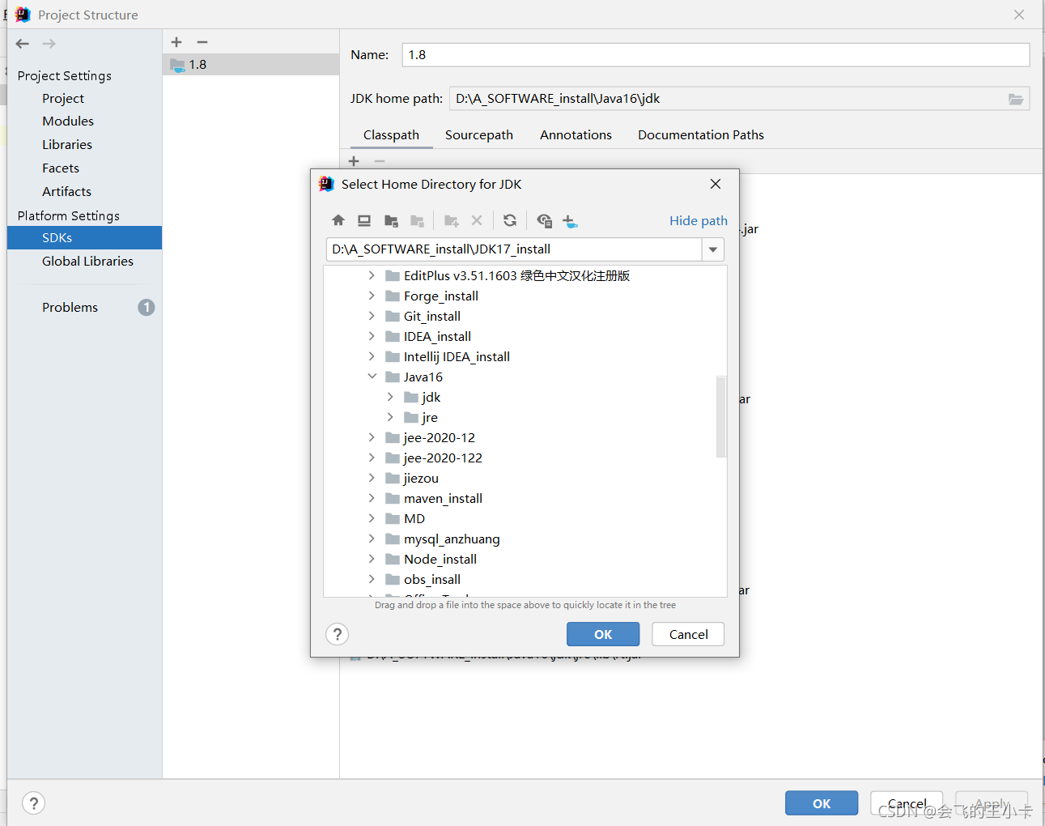
Task: Switch to the Classpath tab
Action: click(391, 135)
